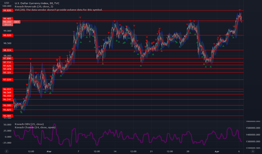Click the 98.000 value on the price axis
262x154 pixels.
[7, 56]
